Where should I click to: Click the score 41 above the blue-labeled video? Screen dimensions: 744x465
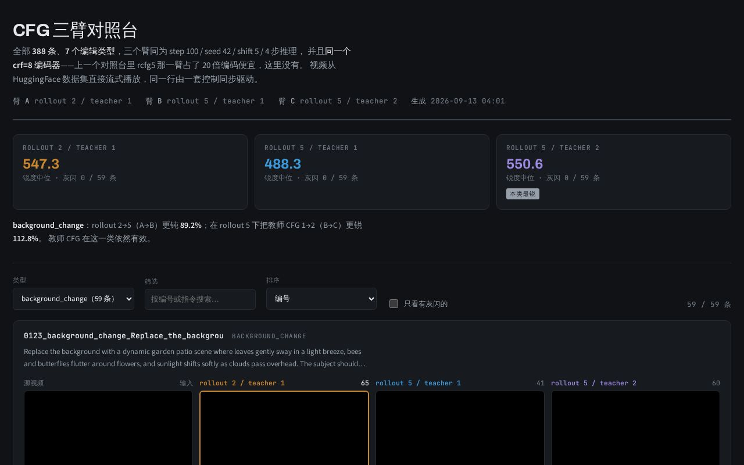click(x=541, y=383)
